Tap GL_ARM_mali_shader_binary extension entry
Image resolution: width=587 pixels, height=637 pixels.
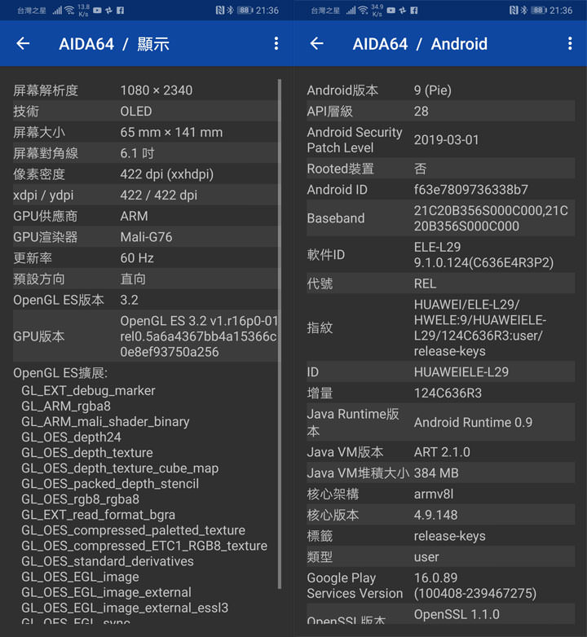tap(105, 421)
